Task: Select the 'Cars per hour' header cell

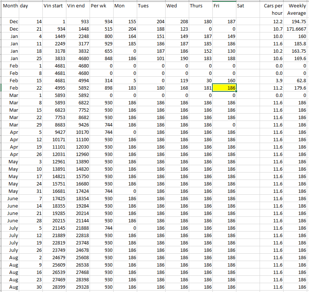Action: (273, 10)
